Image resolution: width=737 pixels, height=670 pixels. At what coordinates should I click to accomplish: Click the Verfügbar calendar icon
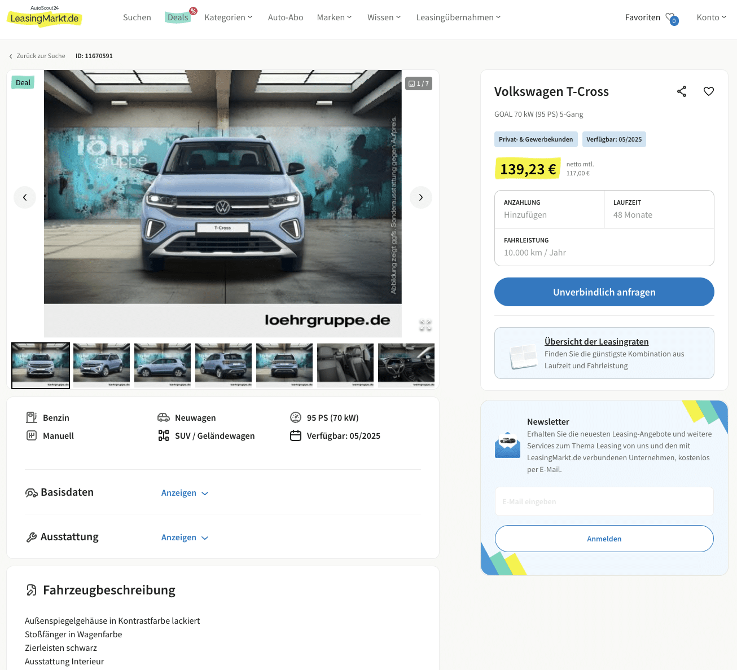(296, 435)
